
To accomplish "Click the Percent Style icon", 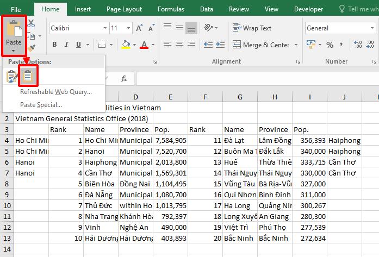I will coord(330,45).
